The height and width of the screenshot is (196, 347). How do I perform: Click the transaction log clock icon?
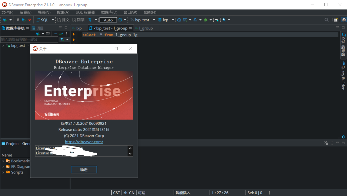120,20
